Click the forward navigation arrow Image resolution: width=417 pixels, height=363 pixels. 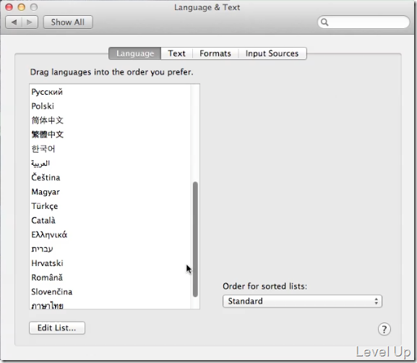[30, 22]
